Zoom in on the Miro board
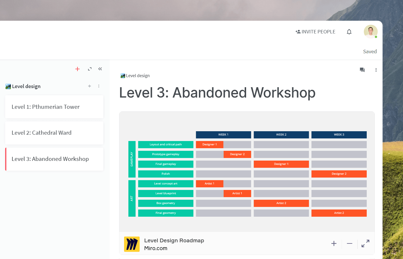The width and height of the screenshot is (403, 259). click(334, 244)
